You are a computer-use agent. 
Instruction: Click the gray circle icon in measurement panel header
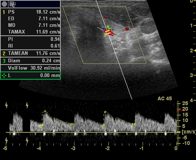pos(4,4)
